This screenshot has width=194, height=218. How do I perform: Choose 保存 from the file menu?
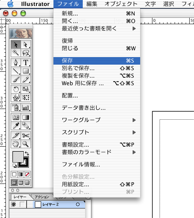[x=97, y=61]
